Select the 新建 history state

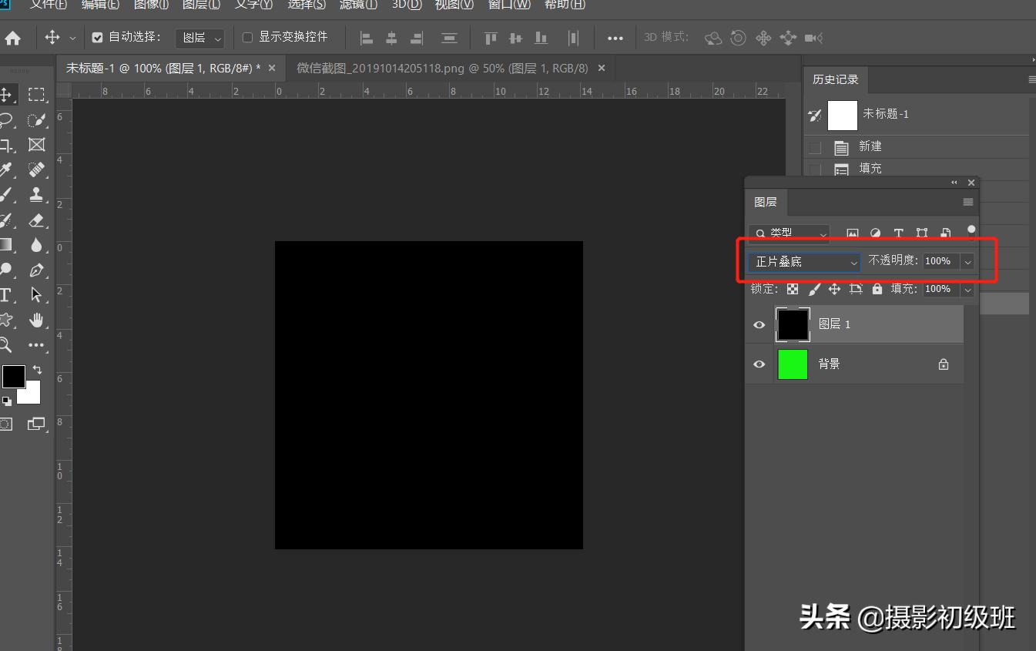870,146
